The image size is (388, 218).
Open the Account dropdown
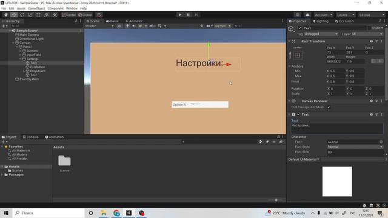pos(323,15)
